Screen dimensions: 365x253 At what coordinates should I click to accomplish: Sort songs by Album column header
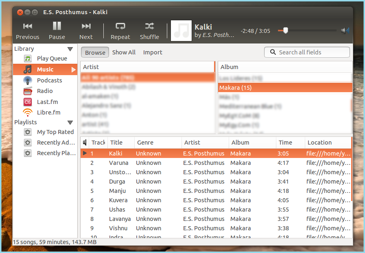point(252,143)
